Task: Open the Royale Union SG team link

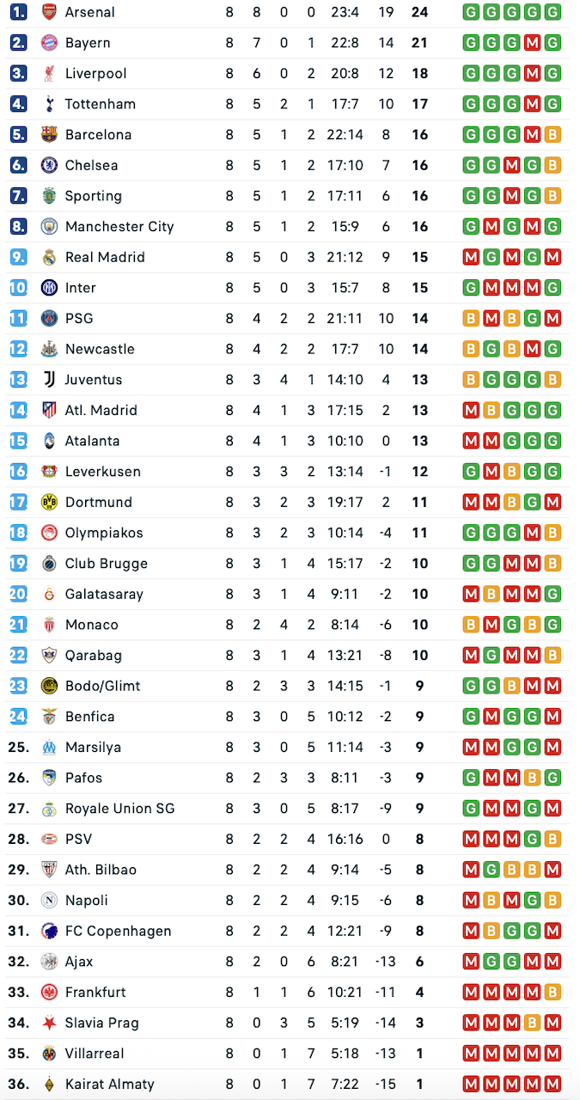Action: (x=119, y=809)
